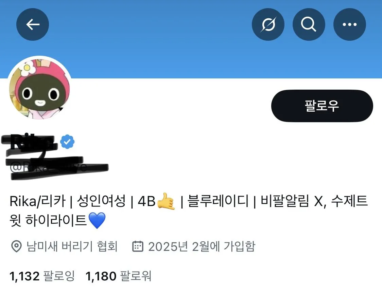Open the three-dot more options menu

click(x=350, y=24)
